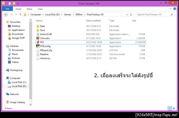Viewport: 179px width, 118px height.
Task: Click the Local Disk (D:) breadcrumb
Action: tap(53, 15)
